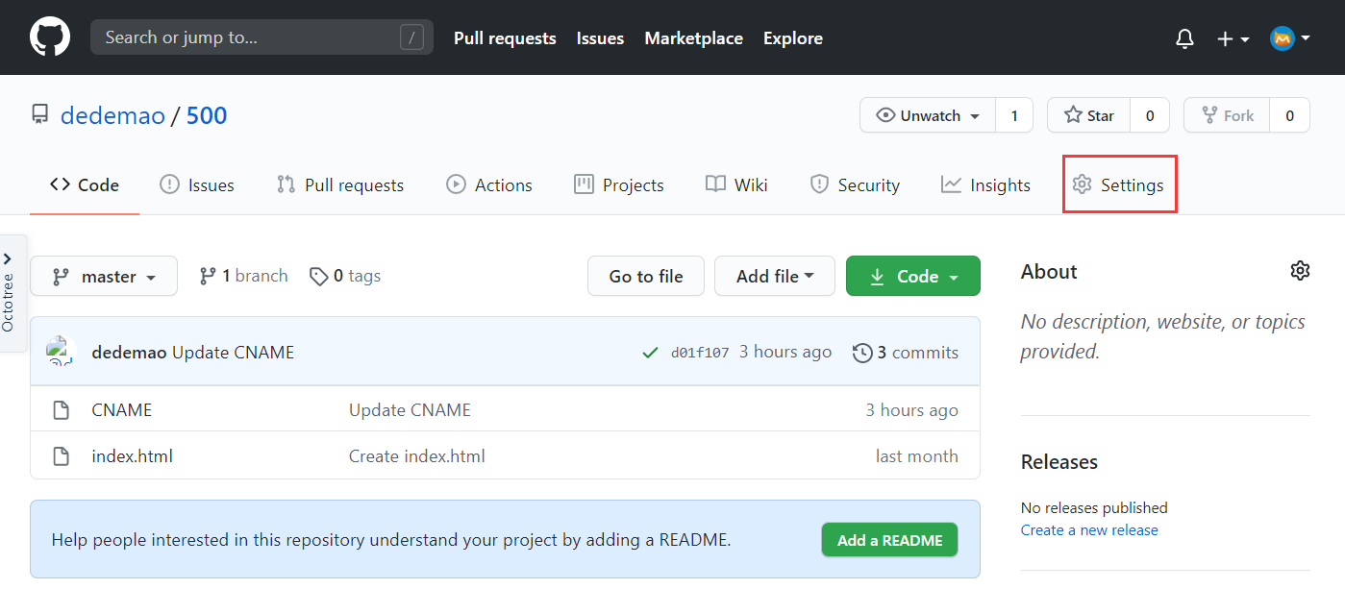Select the Code tab
This screenshot has width=1345, height=589.
85,185
